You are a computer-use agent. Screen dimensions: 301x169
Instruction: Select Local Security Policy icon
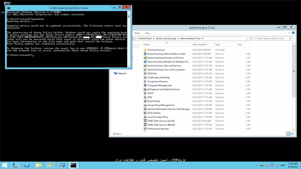145,117
